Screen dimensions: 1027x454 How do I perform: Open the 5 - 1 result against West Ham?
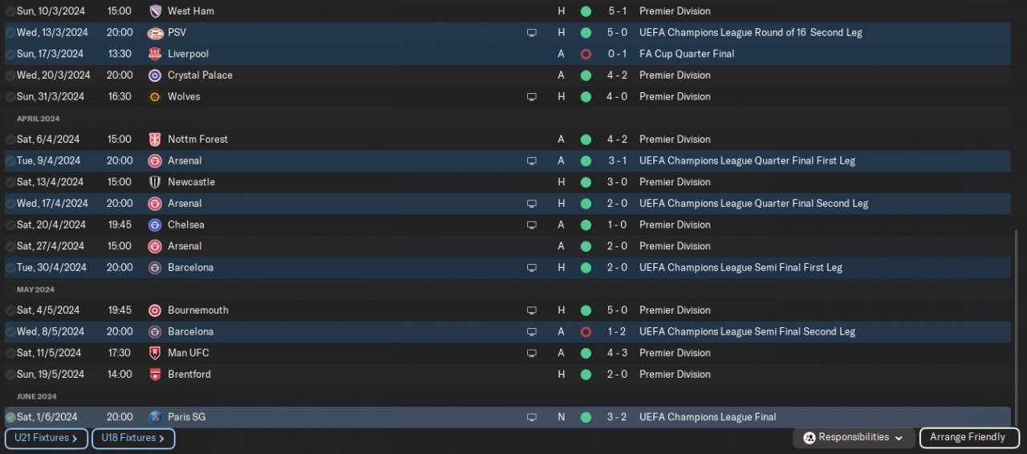tap(618, 11)
